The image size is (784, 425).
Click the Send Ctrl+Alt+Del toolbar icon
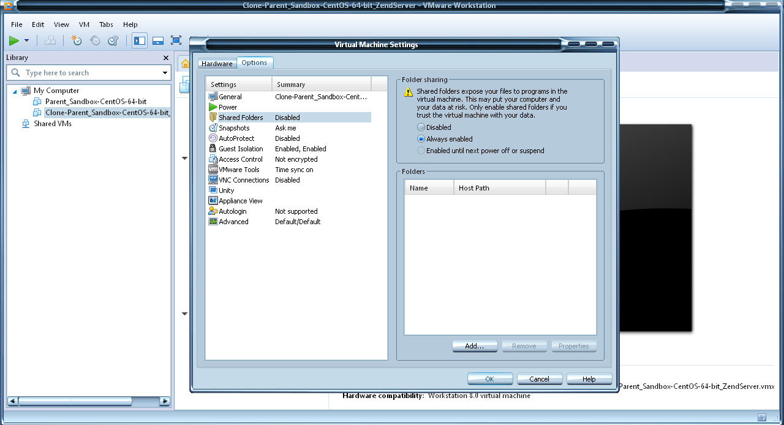coord(50,41)
